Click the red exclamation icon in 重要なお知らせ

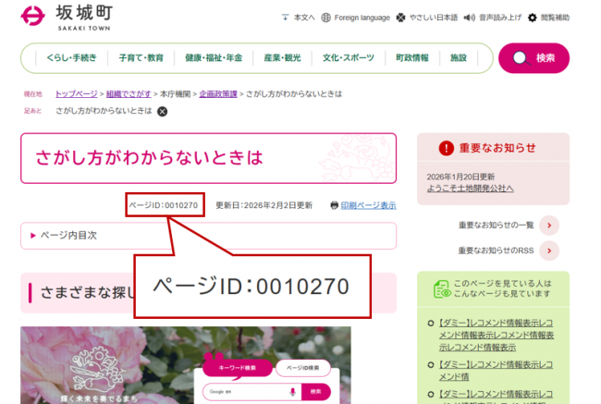coord(447,148)
